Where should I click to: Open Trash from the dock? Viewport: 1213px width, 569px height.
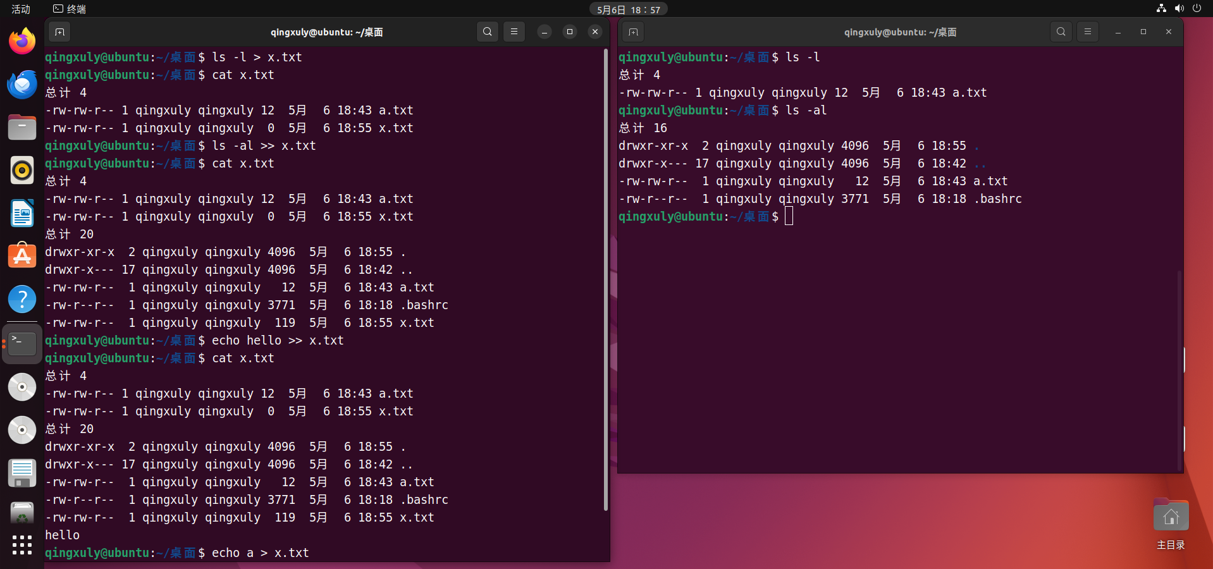(x=22, y=513)
